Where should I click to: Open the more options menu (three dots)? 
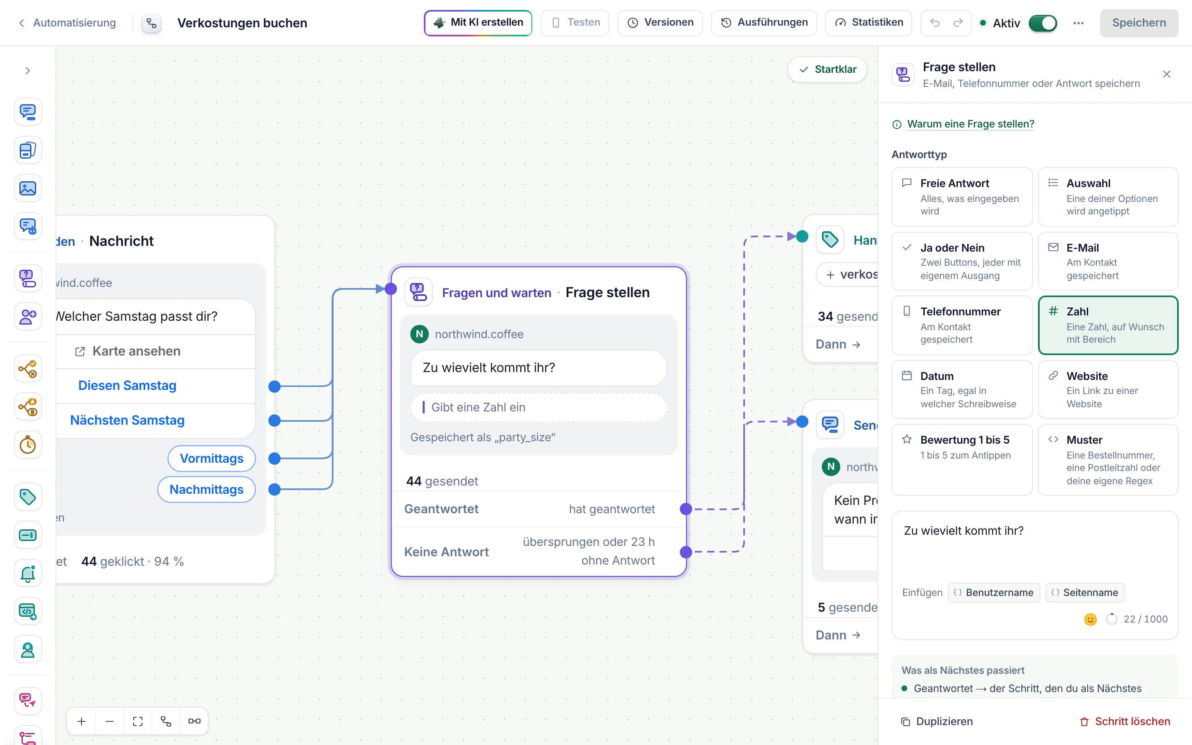pyautogui.click(x=1078, y=23)
